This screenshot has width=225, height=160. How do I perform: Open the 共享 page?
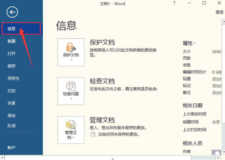(x=11, y=103)
